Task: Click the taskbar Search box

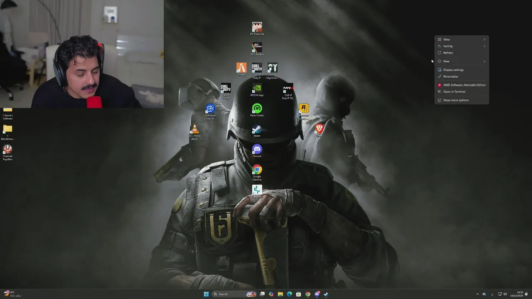Action: coord(234,294)
